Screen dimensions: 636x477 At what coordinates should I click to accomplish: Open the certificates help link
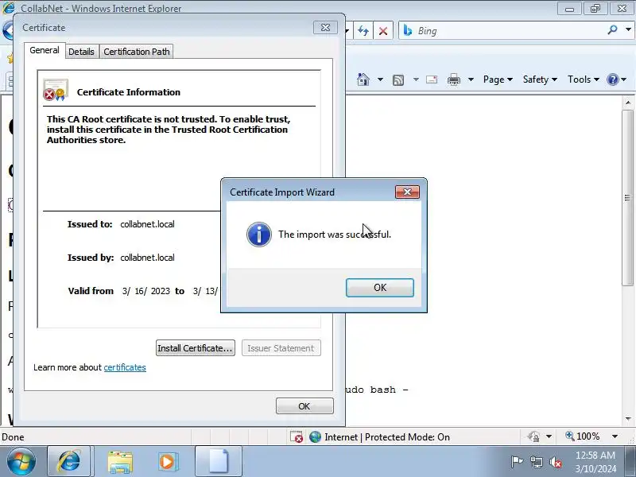(125, 367)
